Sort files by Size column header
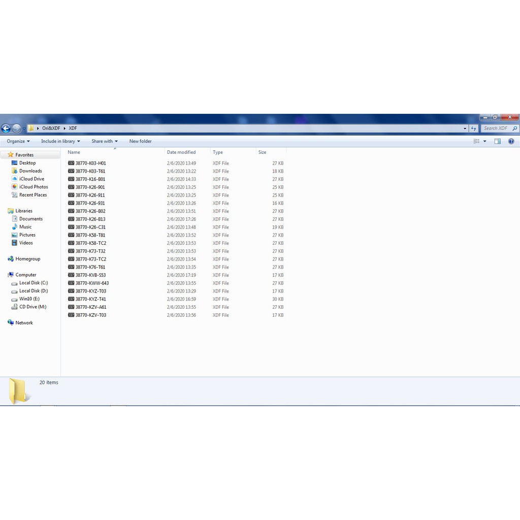Image resolution: width=520 pixels, height=520 pixels. tap(262, 152)
